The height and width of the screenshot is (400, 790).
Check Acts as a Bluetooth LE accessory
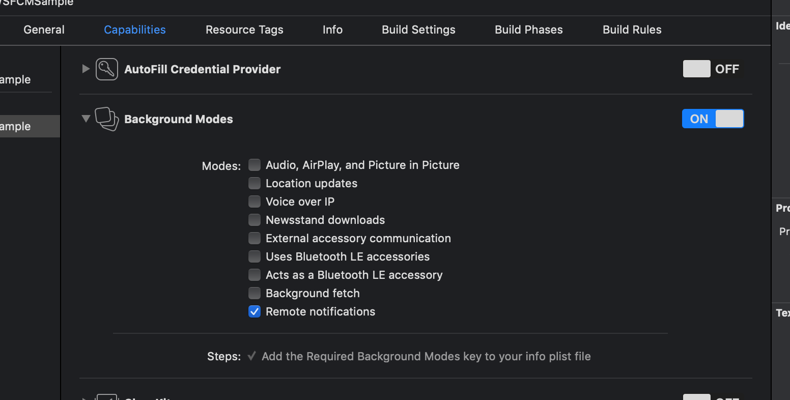coord(255,275)
